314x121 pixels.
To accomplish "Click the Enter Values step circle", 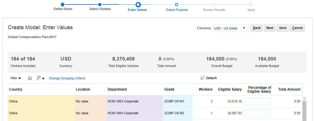I will [x=138, y=4].
